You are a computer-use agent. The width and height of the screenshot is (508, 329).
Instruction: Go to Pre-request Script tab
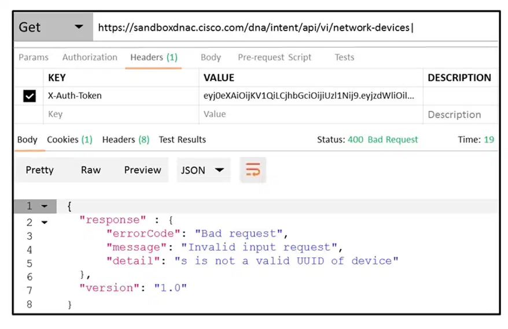coord(274,57)
